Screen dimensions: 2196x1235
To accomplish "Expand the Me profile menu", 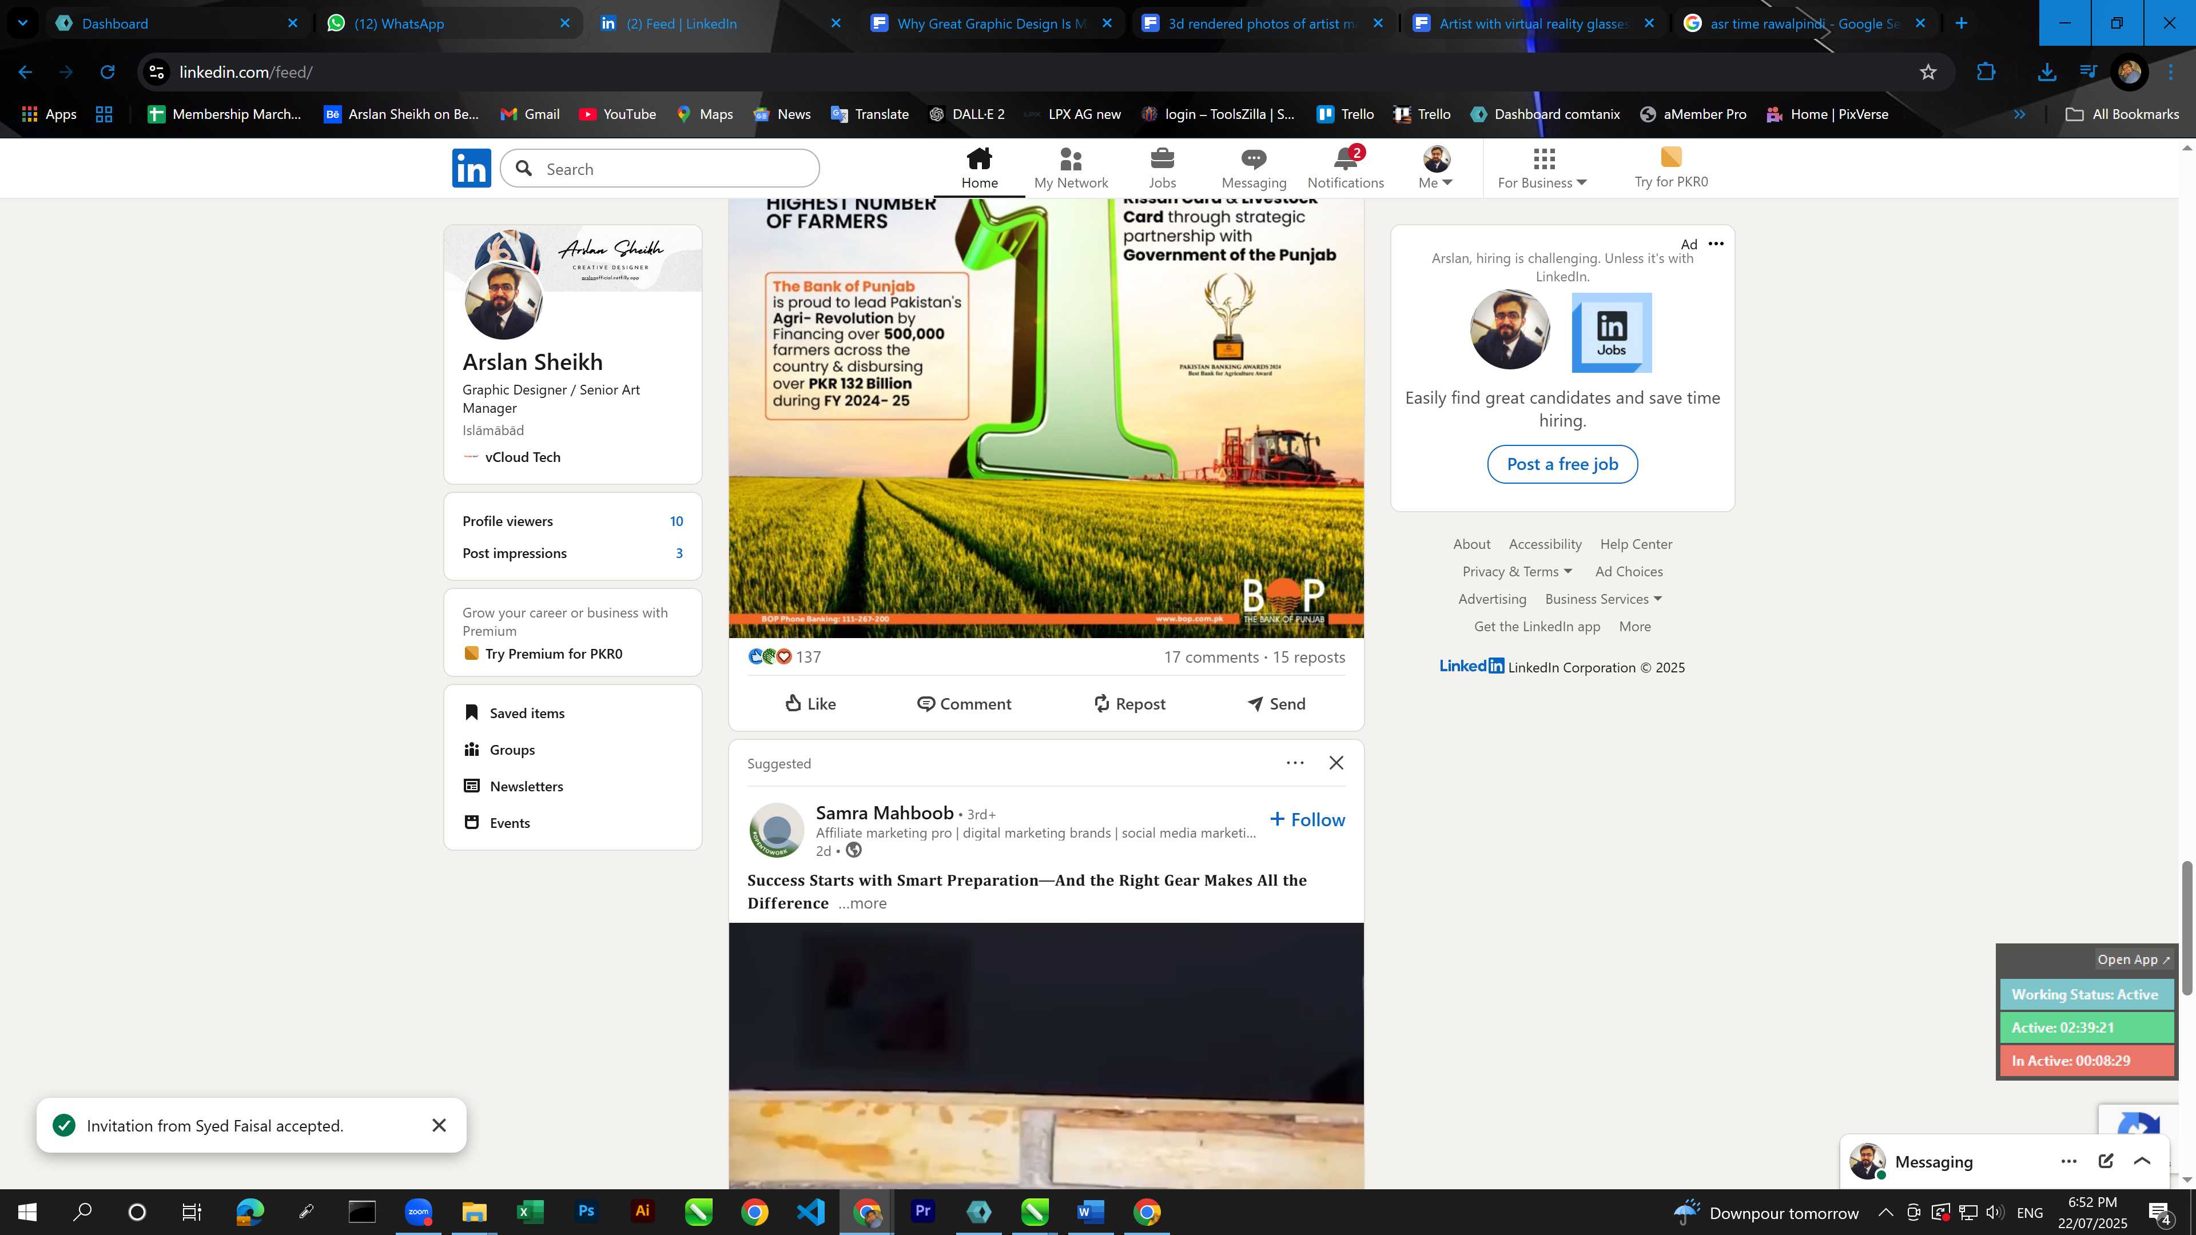I will coord(1435,168).
